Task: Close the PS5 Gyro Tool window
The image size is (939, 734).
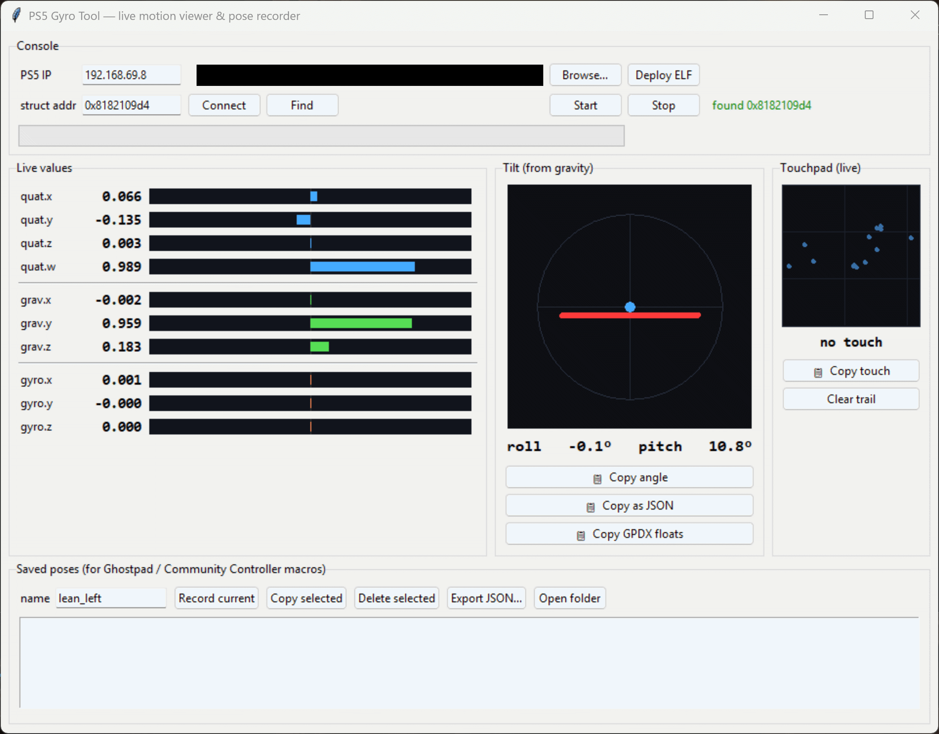Action: pyautogui.click(x=915, y=15)
